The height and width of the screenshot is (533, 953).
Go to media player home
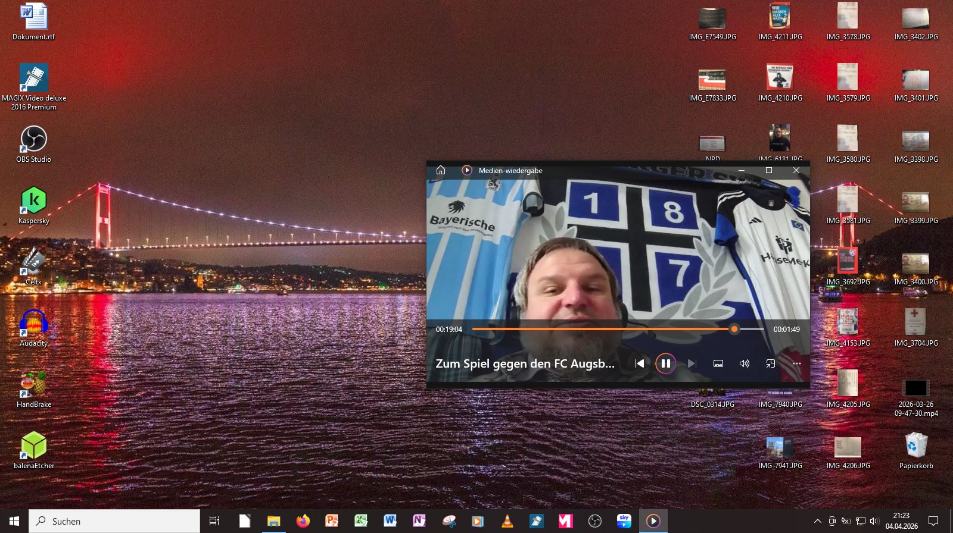(441, 170)
